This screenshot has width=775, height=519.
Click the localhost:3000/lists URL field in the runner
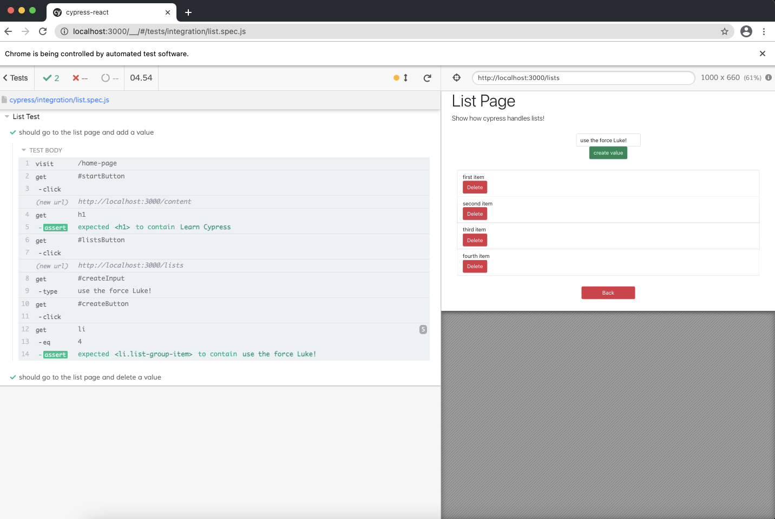(x=583, y=77)
